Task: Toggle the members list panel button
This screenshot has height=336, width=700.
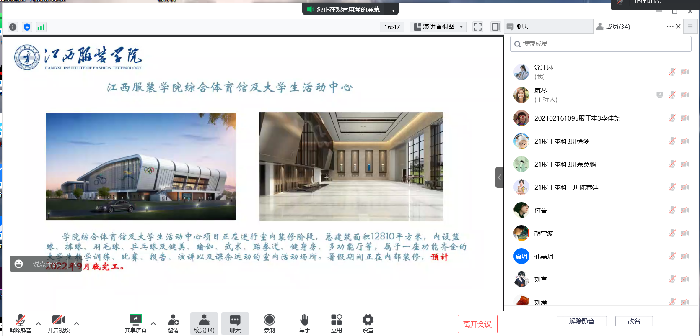Action: click(x=204, y=323)
